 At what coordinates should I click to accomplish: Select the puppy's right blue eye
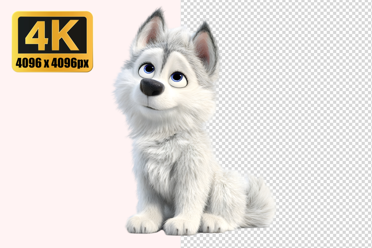click(177, 78)
